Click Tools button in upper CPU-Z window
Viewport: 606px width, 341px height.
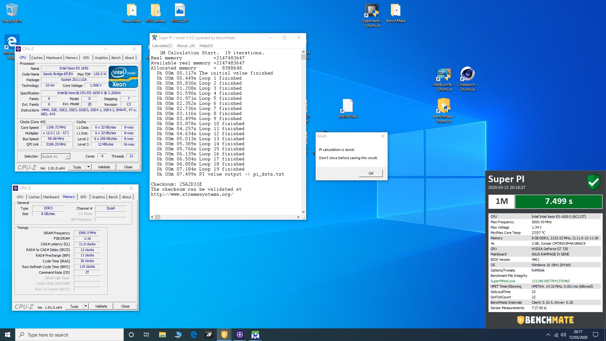tap(77, 167)
